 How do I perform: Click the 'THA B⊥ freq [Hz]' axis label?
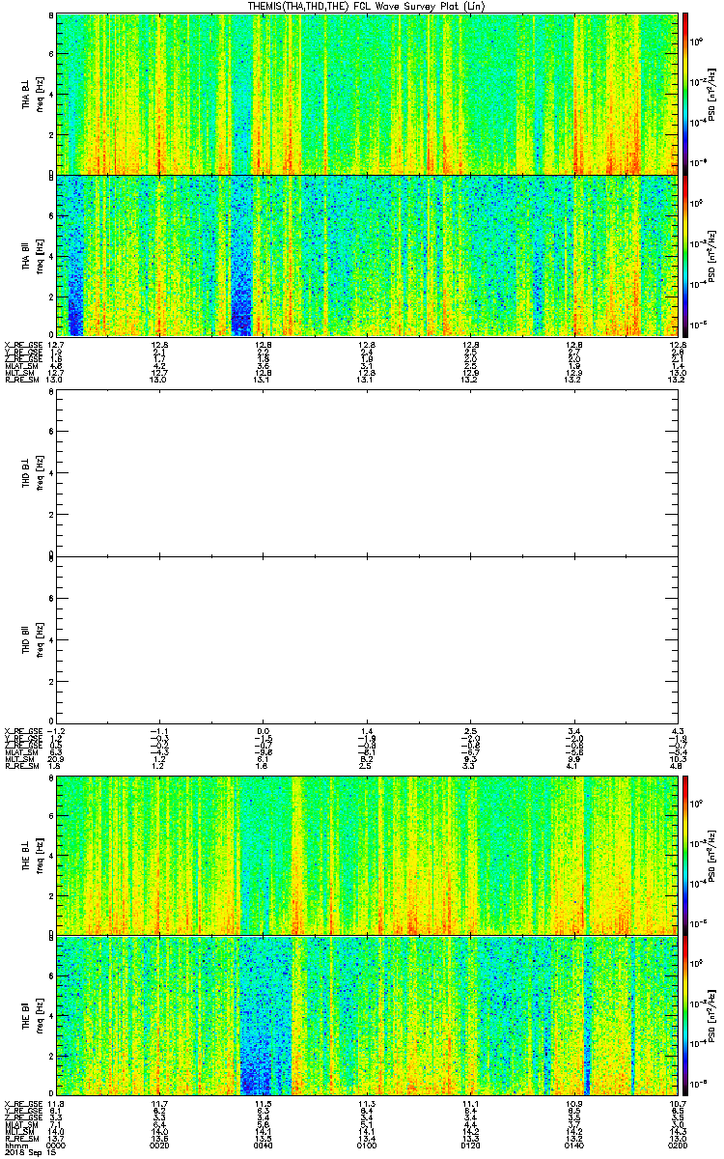(x=32, y=94)
